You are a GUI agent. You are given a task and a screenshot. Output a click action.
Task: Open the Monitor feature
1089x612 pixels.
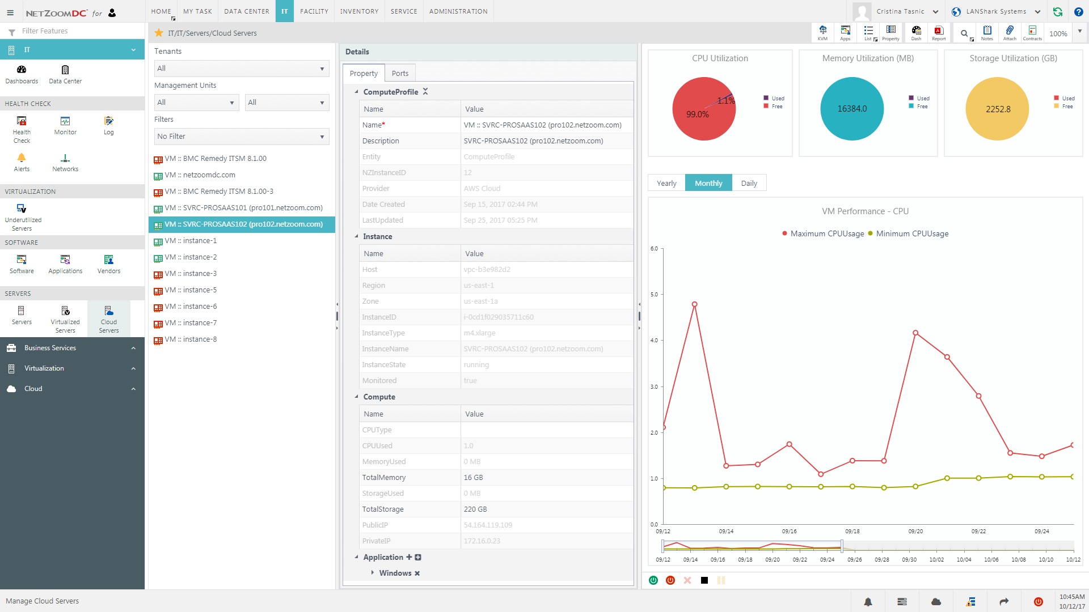65,125
